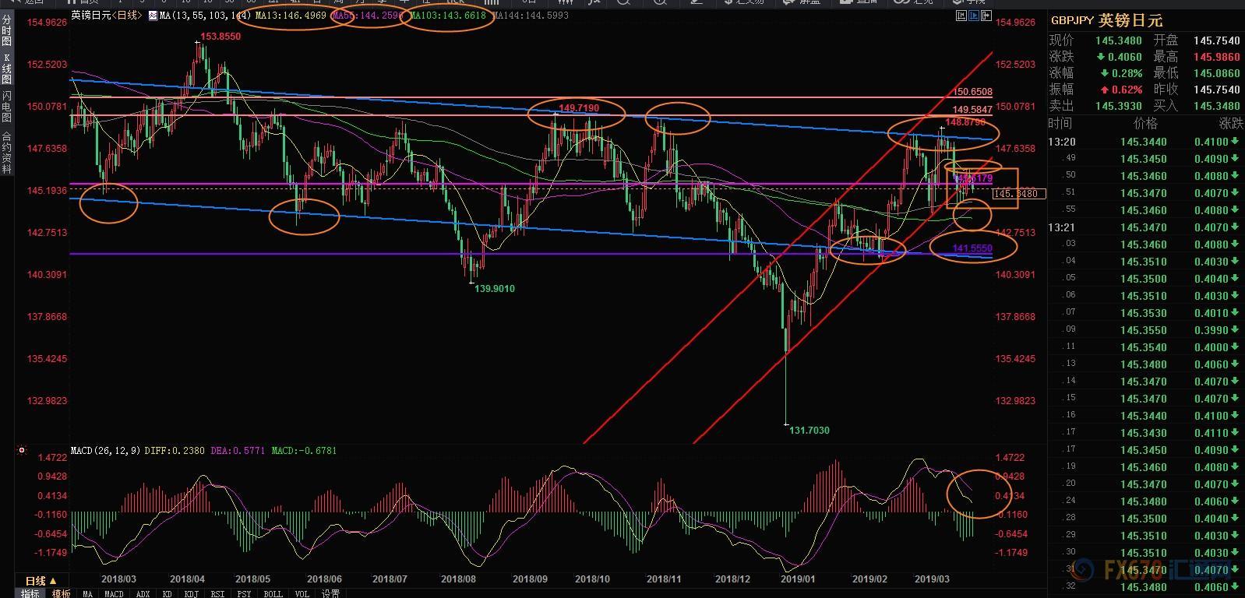Click the MA indicator icon beside MA(13,55,103,144)

(153, 16)
